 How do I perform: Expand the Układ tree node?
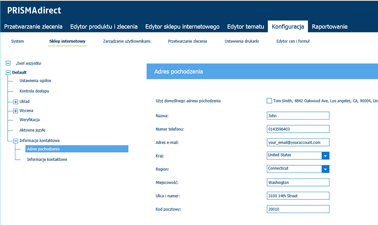coord(15,102)
